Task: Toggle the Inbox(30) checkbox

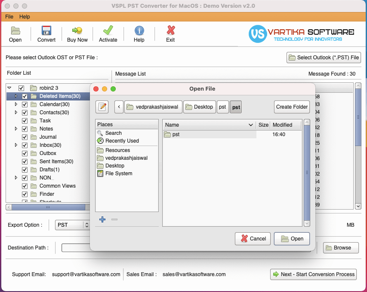Action: (x=25, y=145)
